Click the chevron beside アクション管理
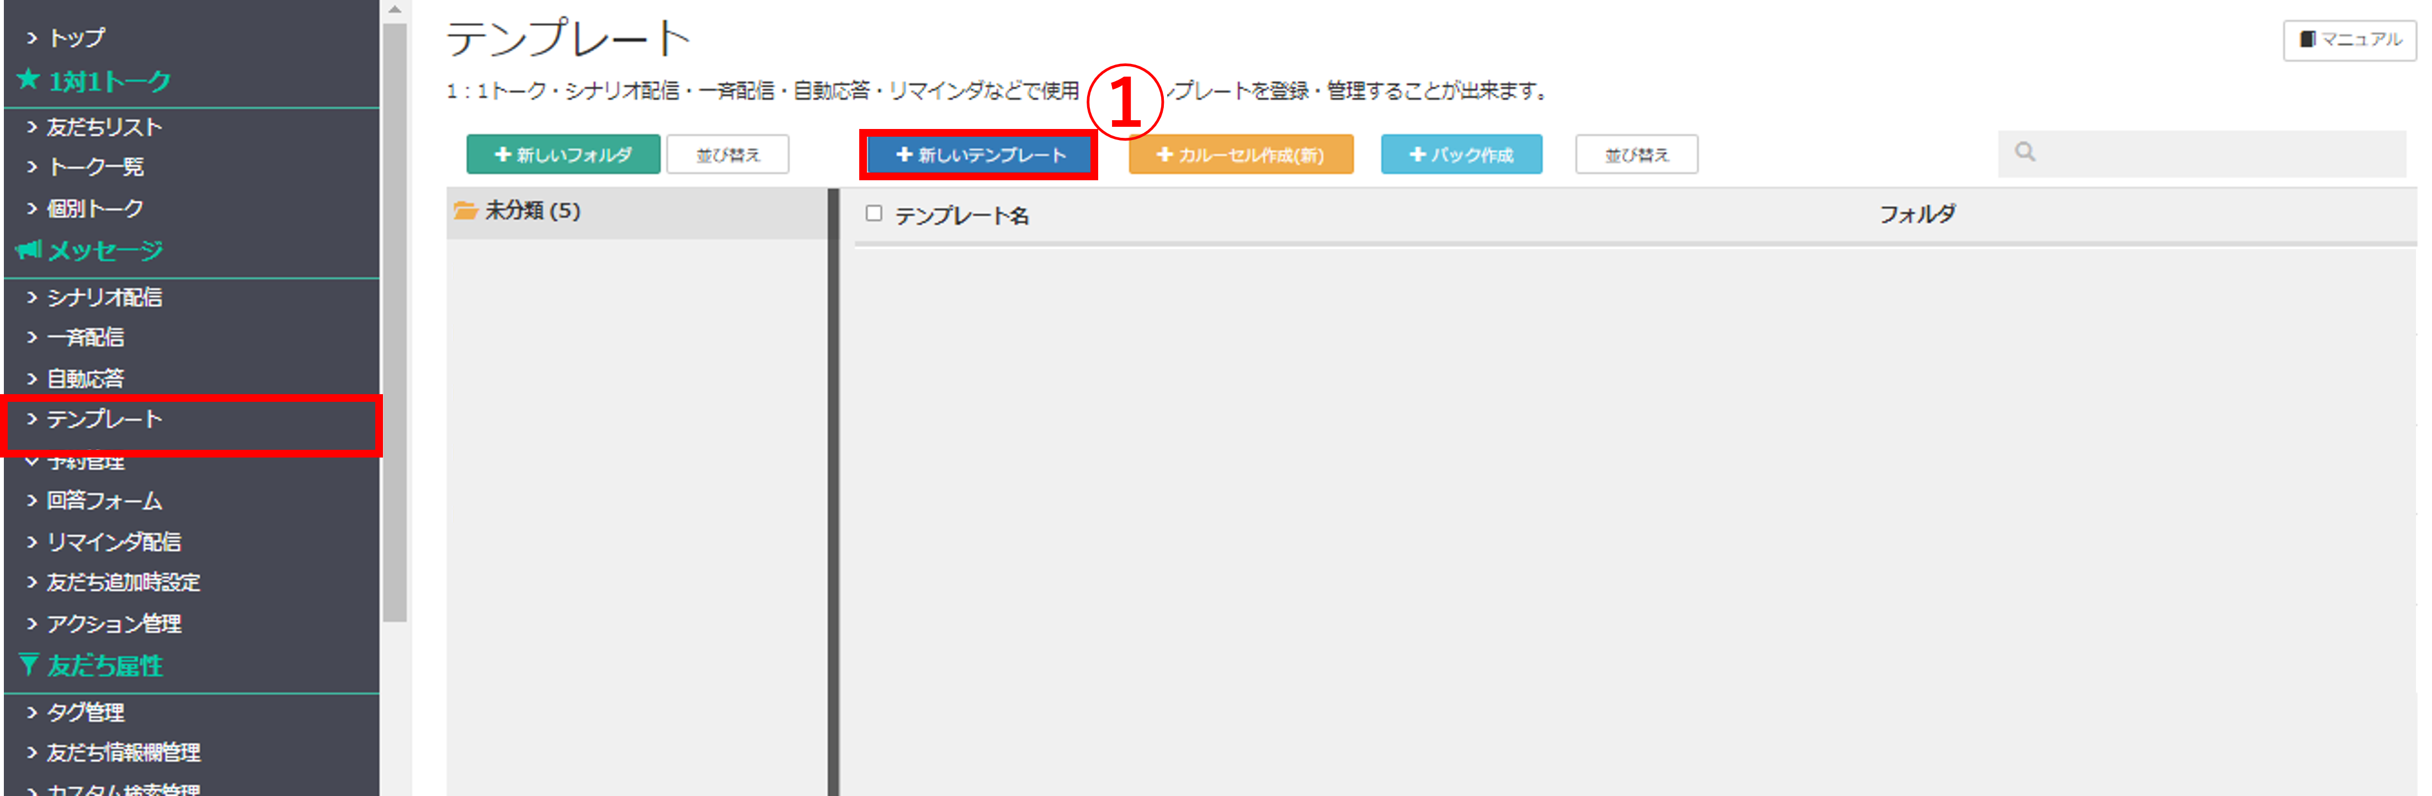The height and width of the screenshot is (796, 2432). 32,625
